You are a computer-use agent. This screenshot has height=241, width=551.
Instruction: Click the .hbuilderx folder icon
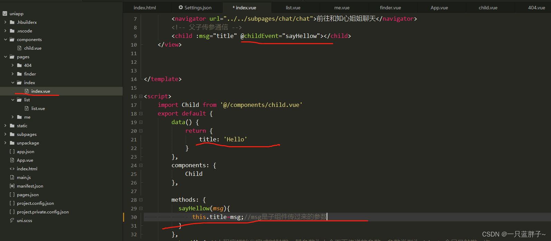[x=12, y=22]
